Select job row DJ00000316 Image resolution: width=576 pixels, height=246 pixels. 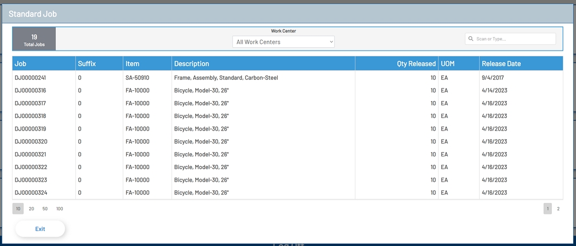[x=31, y=90]
